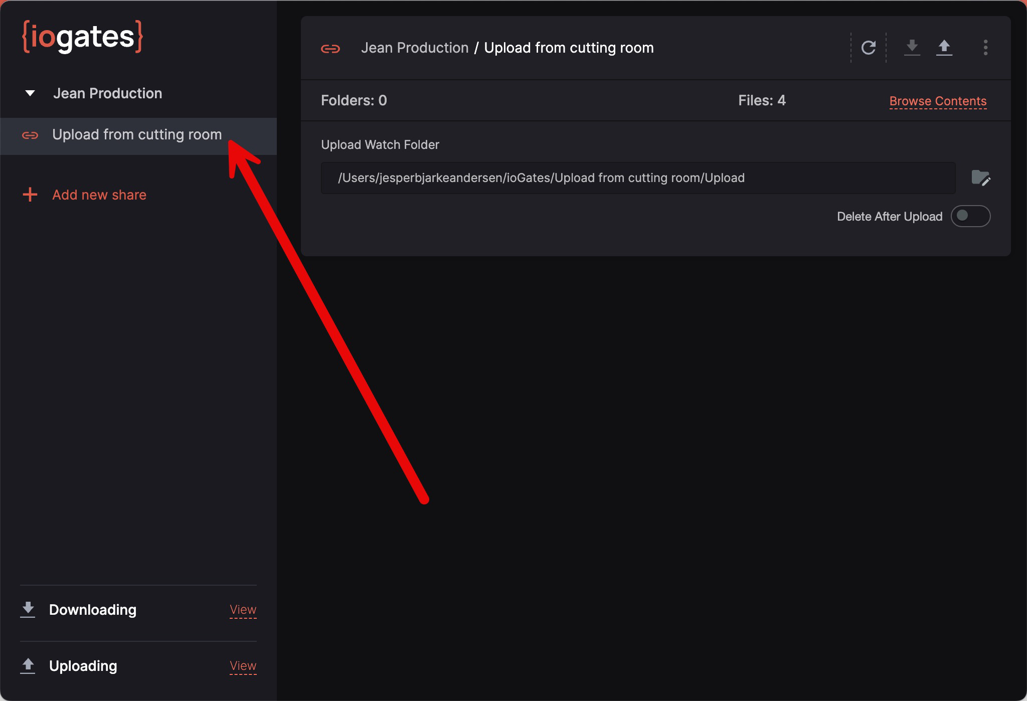Click Jean Production in the breadcrumb

point(414,48)
